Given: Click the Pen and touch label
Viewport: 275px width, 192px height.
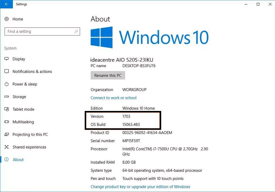Looking at the screenshot, I should pos(103,179).
